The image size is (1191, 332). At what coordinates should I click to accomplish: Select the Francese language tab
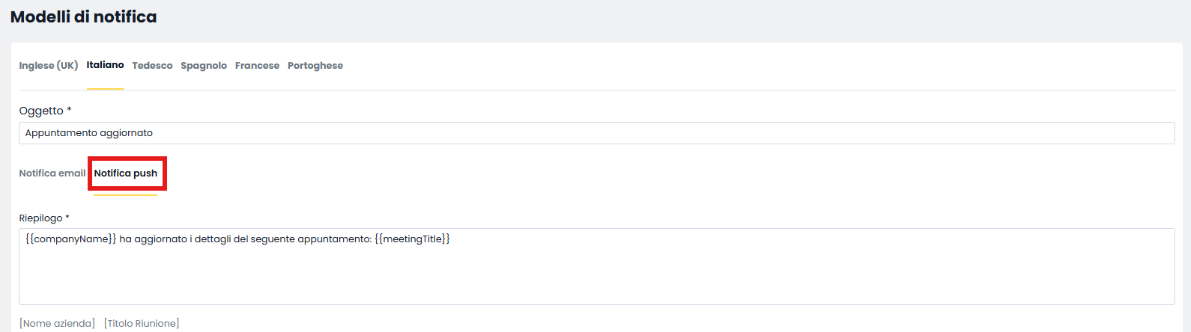[257, 66]
